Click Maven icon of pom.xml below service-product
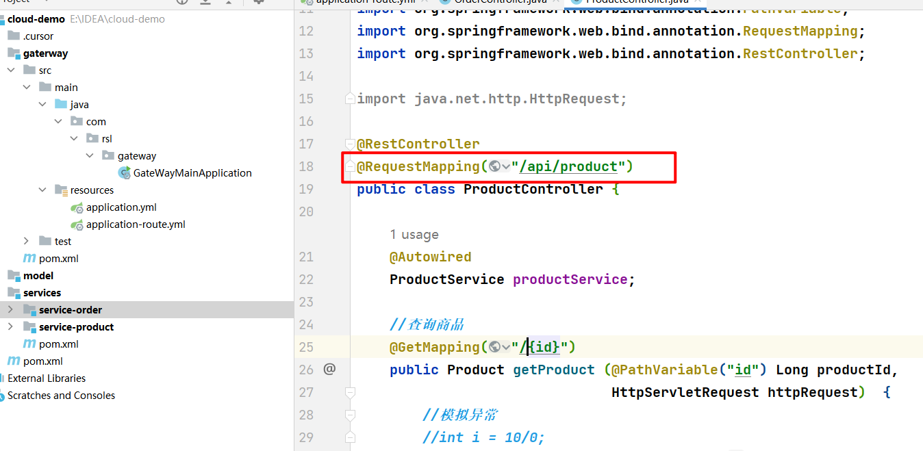Viewport: 923px width, 451px height. click(29, 344)
